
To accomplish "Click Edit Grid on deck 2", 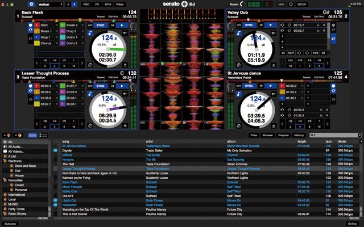I will tap(318, 16).
